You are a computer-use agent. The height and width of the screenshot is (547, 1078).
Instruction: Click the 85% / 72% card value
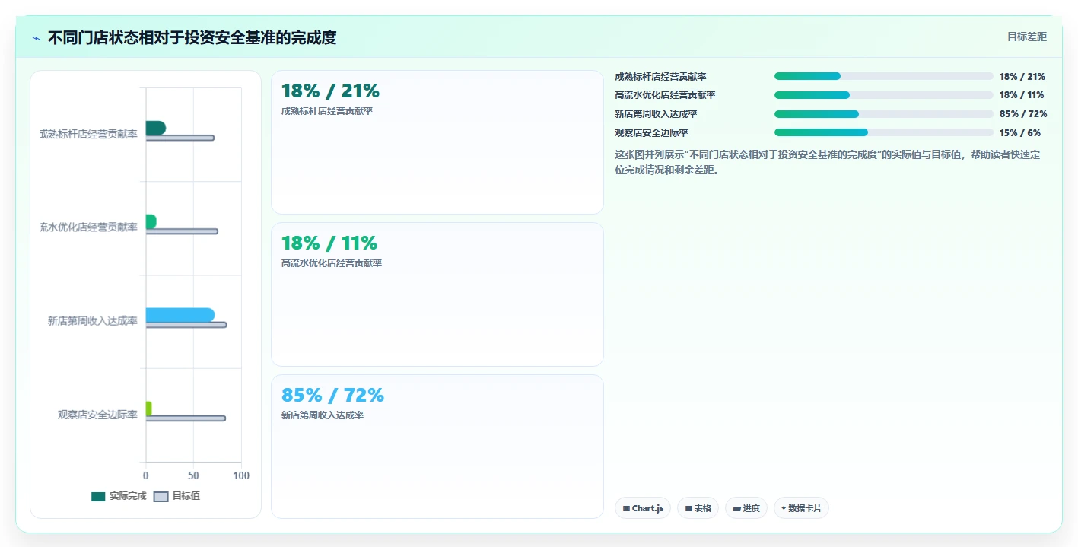(x=332, y=396)
